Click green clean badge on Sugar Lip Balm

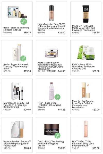click(x=23, y=59)
